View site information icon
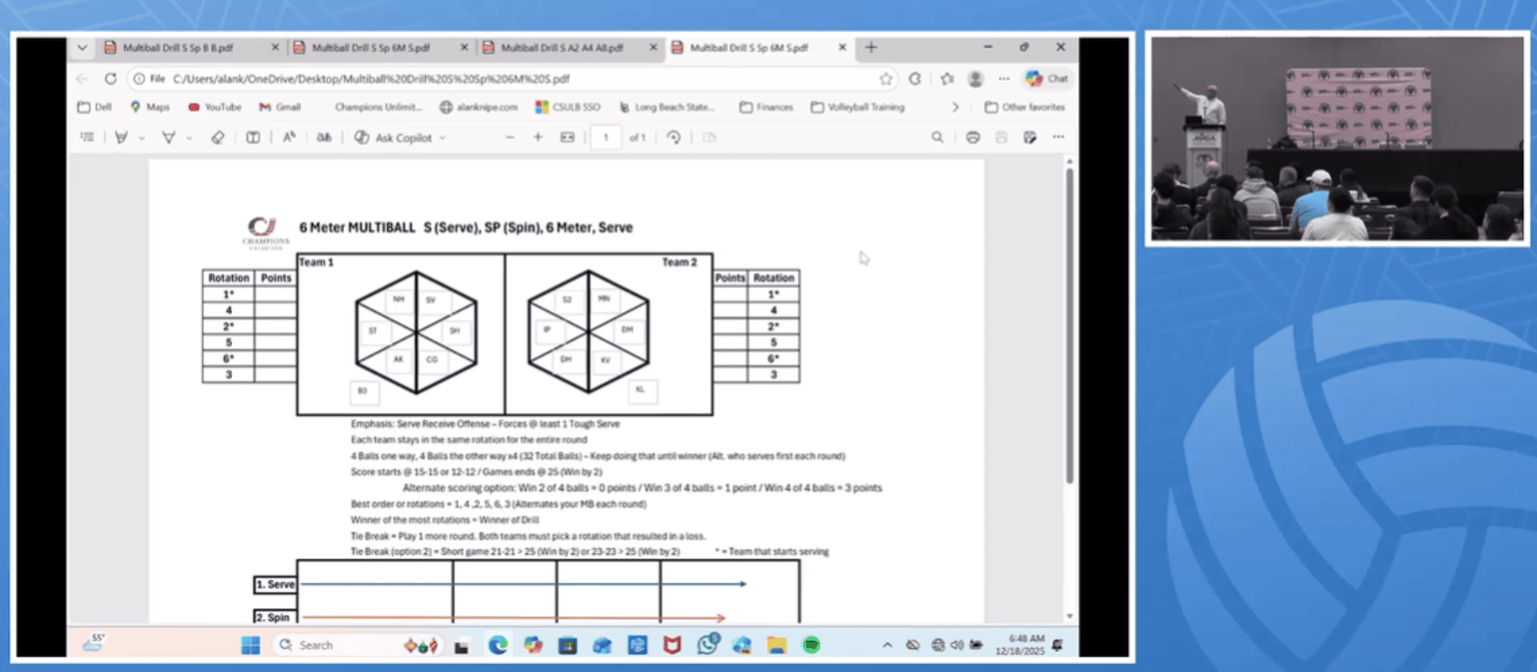Image resolution: width=1537 pixels, height=672 pixels. pos(139,78)
